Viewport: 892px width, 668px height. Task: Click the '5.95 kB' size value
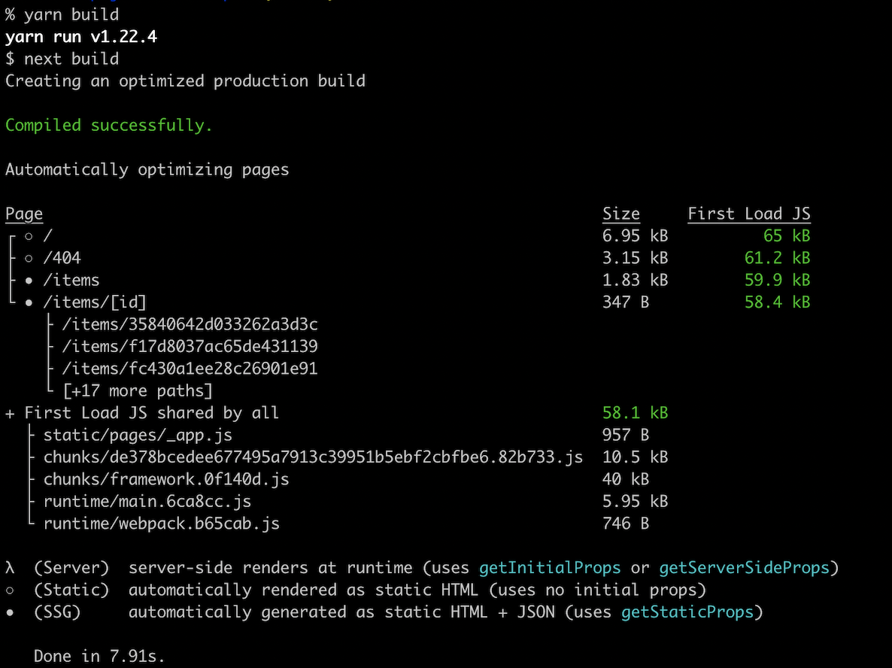point(636,503)
